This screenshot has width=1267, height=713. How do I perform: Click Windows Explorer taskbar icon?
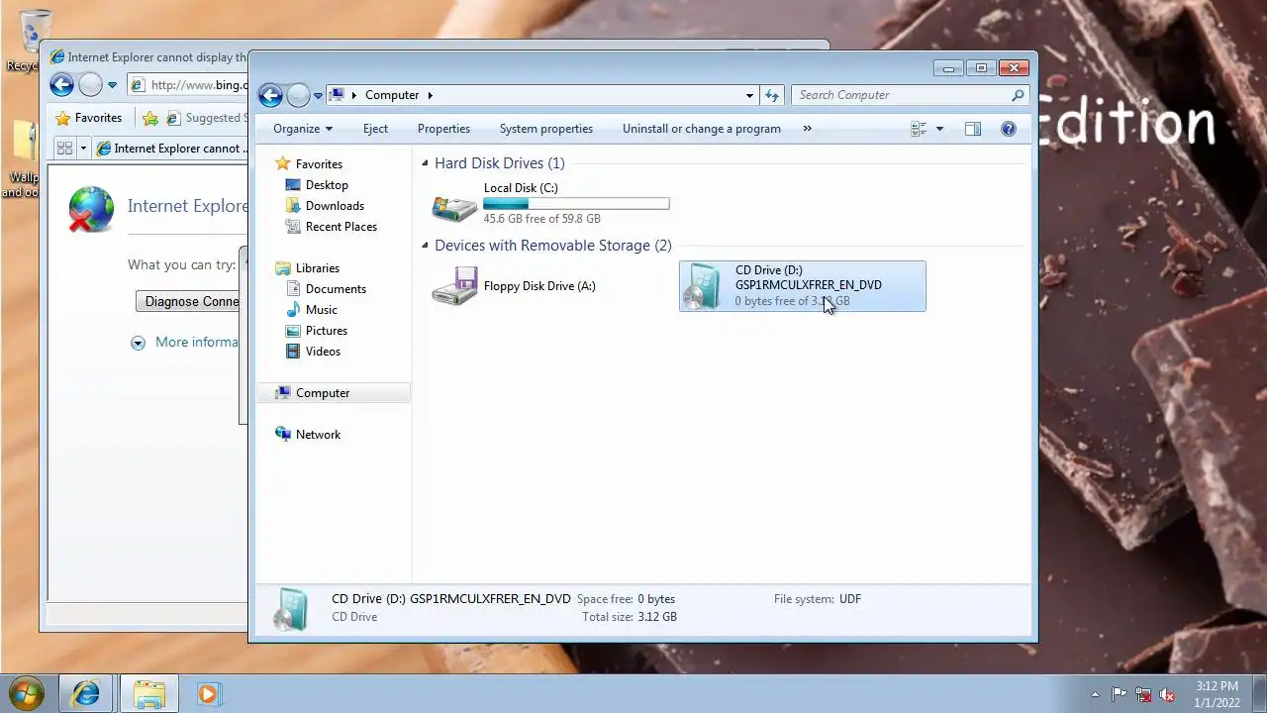point(149,694)
